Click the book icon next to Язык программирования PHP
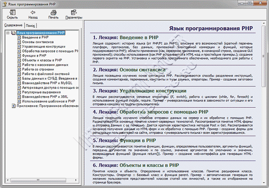 pyautogui.click(x=13, y=33)
